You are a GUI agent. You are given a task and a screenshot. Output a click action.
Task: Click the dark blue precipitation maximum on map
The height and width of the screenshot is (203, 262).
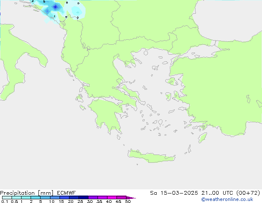click(55, 7)
